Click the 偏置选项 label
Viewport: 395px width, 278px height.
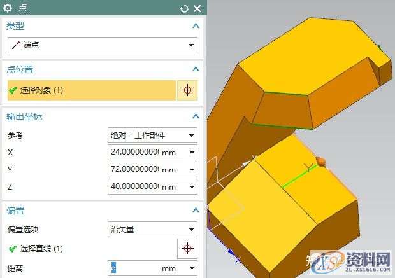pyautogui.click(x=23, y=230)
